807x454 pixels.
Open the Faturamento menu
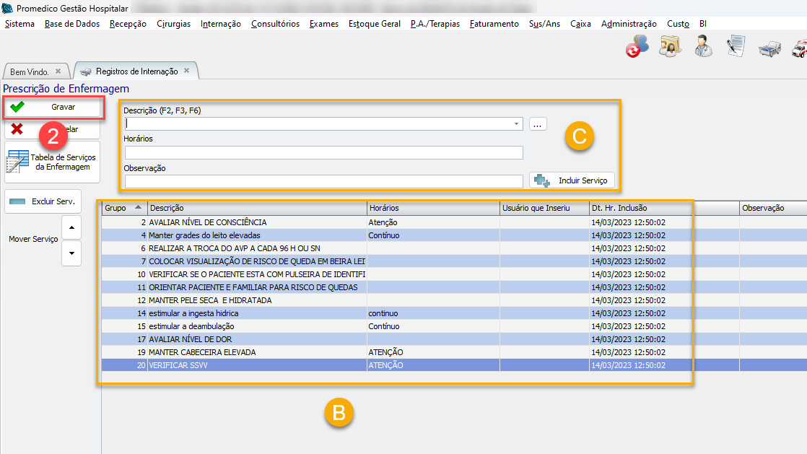(494, 24)
